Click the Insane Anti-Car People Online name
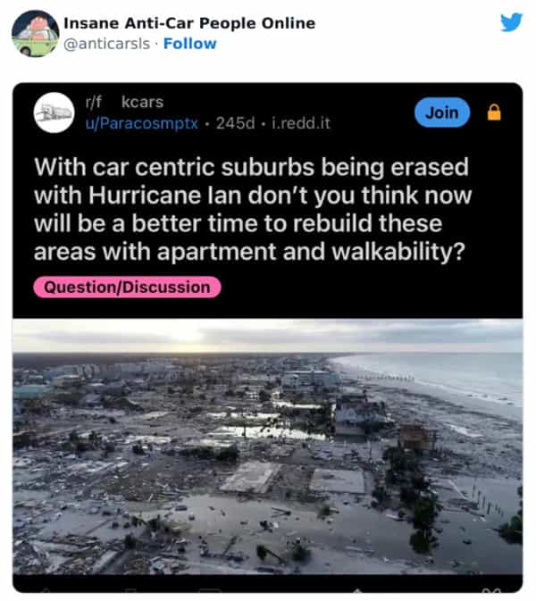The height and width of the screenshot is (601, 536). [189, 23]
